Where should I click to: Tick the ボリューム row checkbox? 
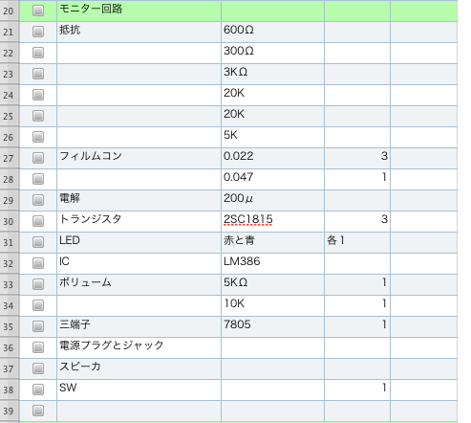[x=38, y=284]
